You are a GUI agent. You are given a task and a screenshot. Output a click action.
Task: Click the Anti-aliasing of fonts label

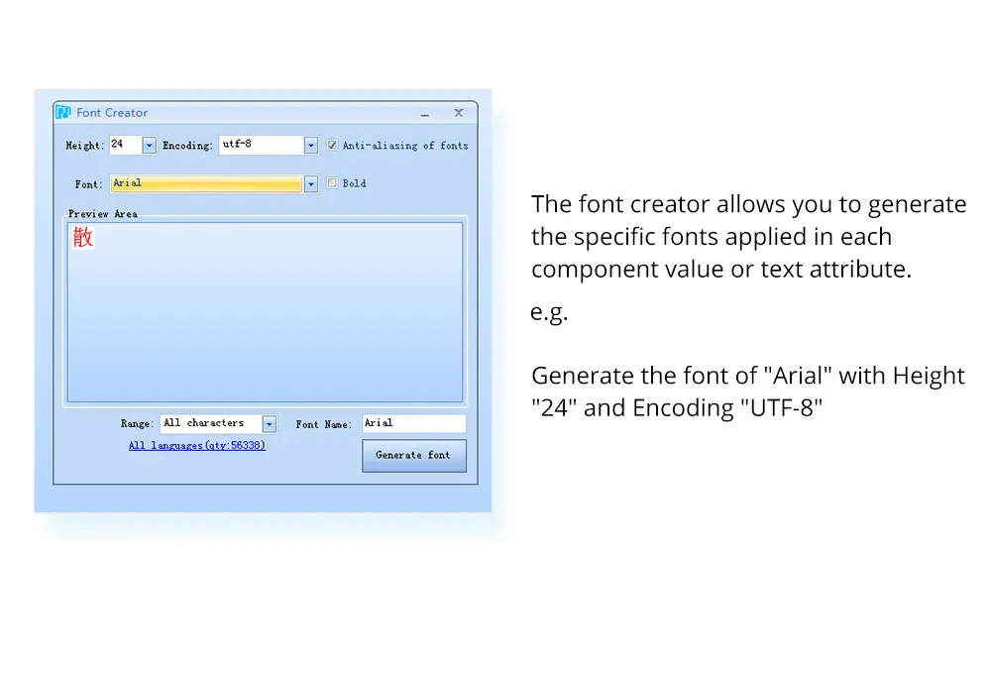tap(405, 146)
